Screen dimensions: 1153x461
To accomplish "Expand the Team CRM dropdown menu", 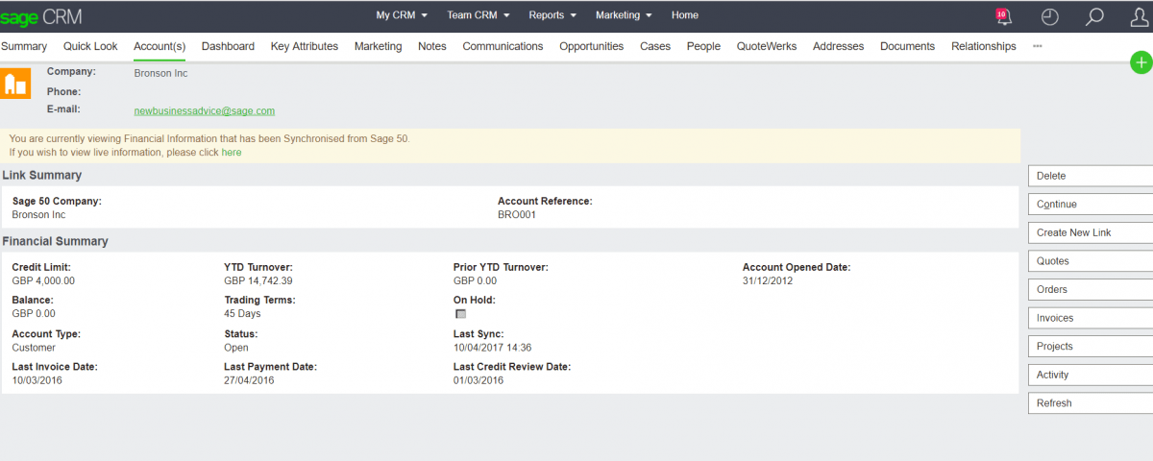I will 478,15.
